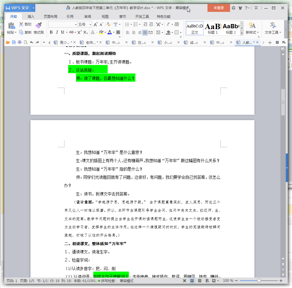Viewport: 292px width, 288px height.
Task: Apply the font color red-blue A swatch
Action: tap(109, 32)
